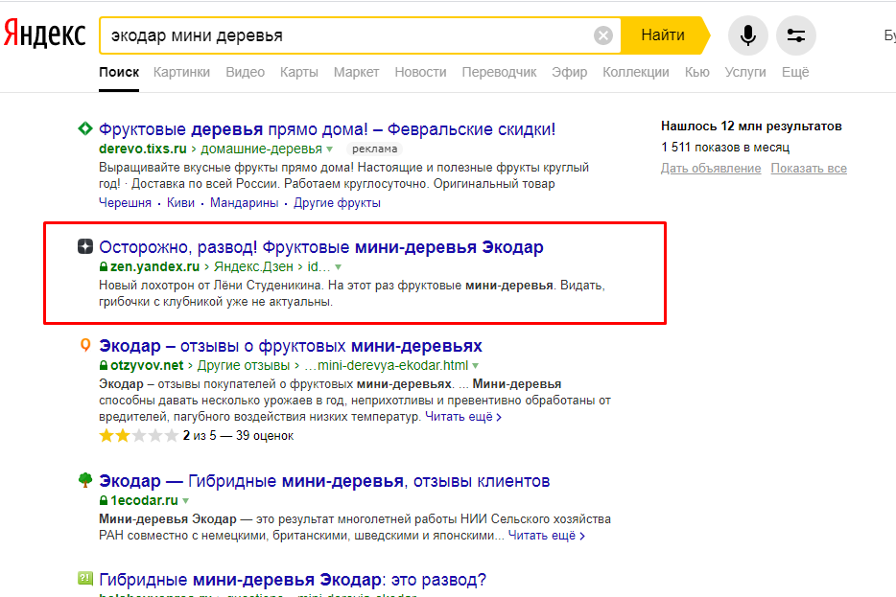Click Yandex Zen favicon beside Осторожно, развод
Screen dimensions: 896x597
(85, 246)
